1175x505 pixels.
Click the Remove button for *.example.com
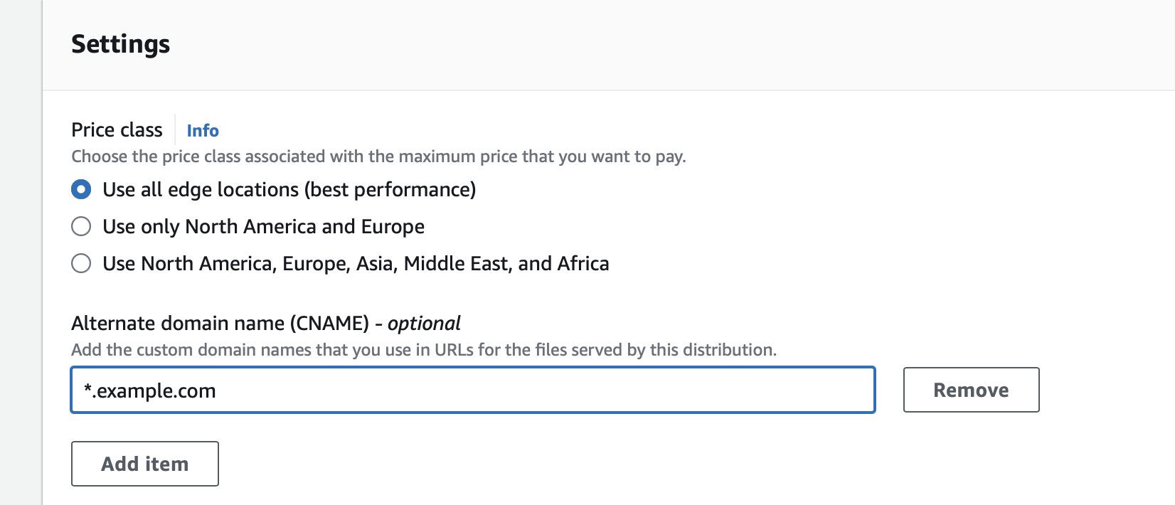[x=971, y=390]
